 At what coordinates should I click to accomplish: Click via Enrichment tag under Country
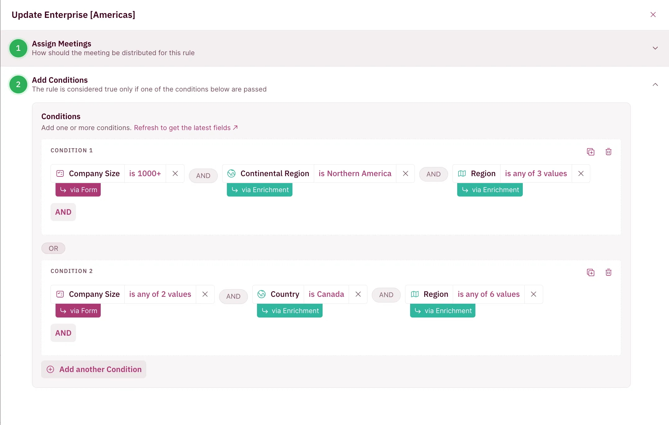pos(290,311)
